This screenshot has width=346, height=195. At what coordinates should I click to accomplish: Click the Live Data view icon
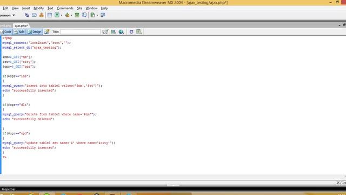[46, 32]
